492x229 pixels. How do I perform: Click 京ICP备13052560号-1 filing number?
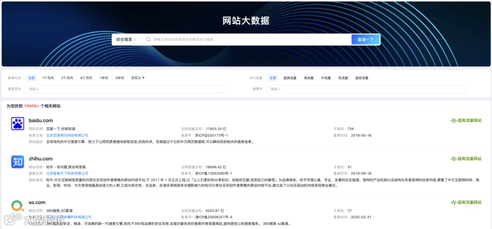(x=213, y=173)
